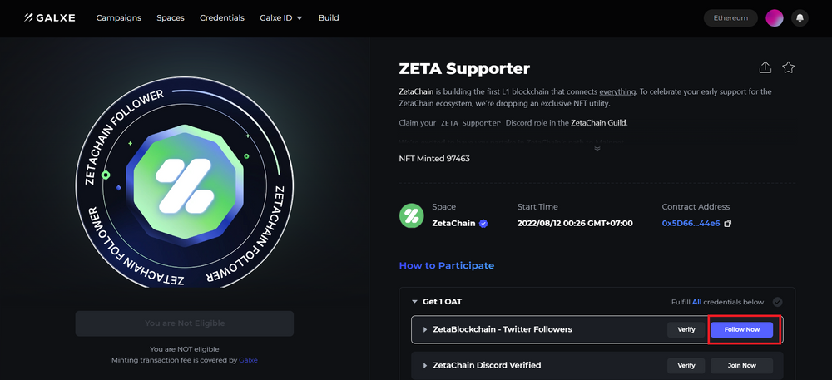Open the Galxe ID dropdown menu

pyautogui.click(x=280, y=18)
